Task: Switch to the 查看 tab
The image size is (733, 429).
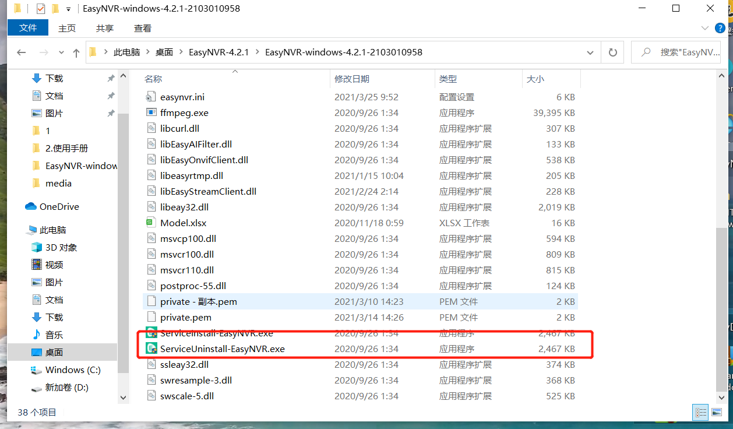Action: point(143,28)
